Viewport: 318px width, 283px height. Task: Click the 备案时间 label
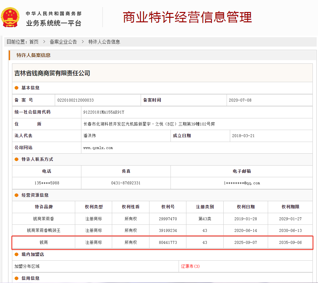click(x=152, y=100)
